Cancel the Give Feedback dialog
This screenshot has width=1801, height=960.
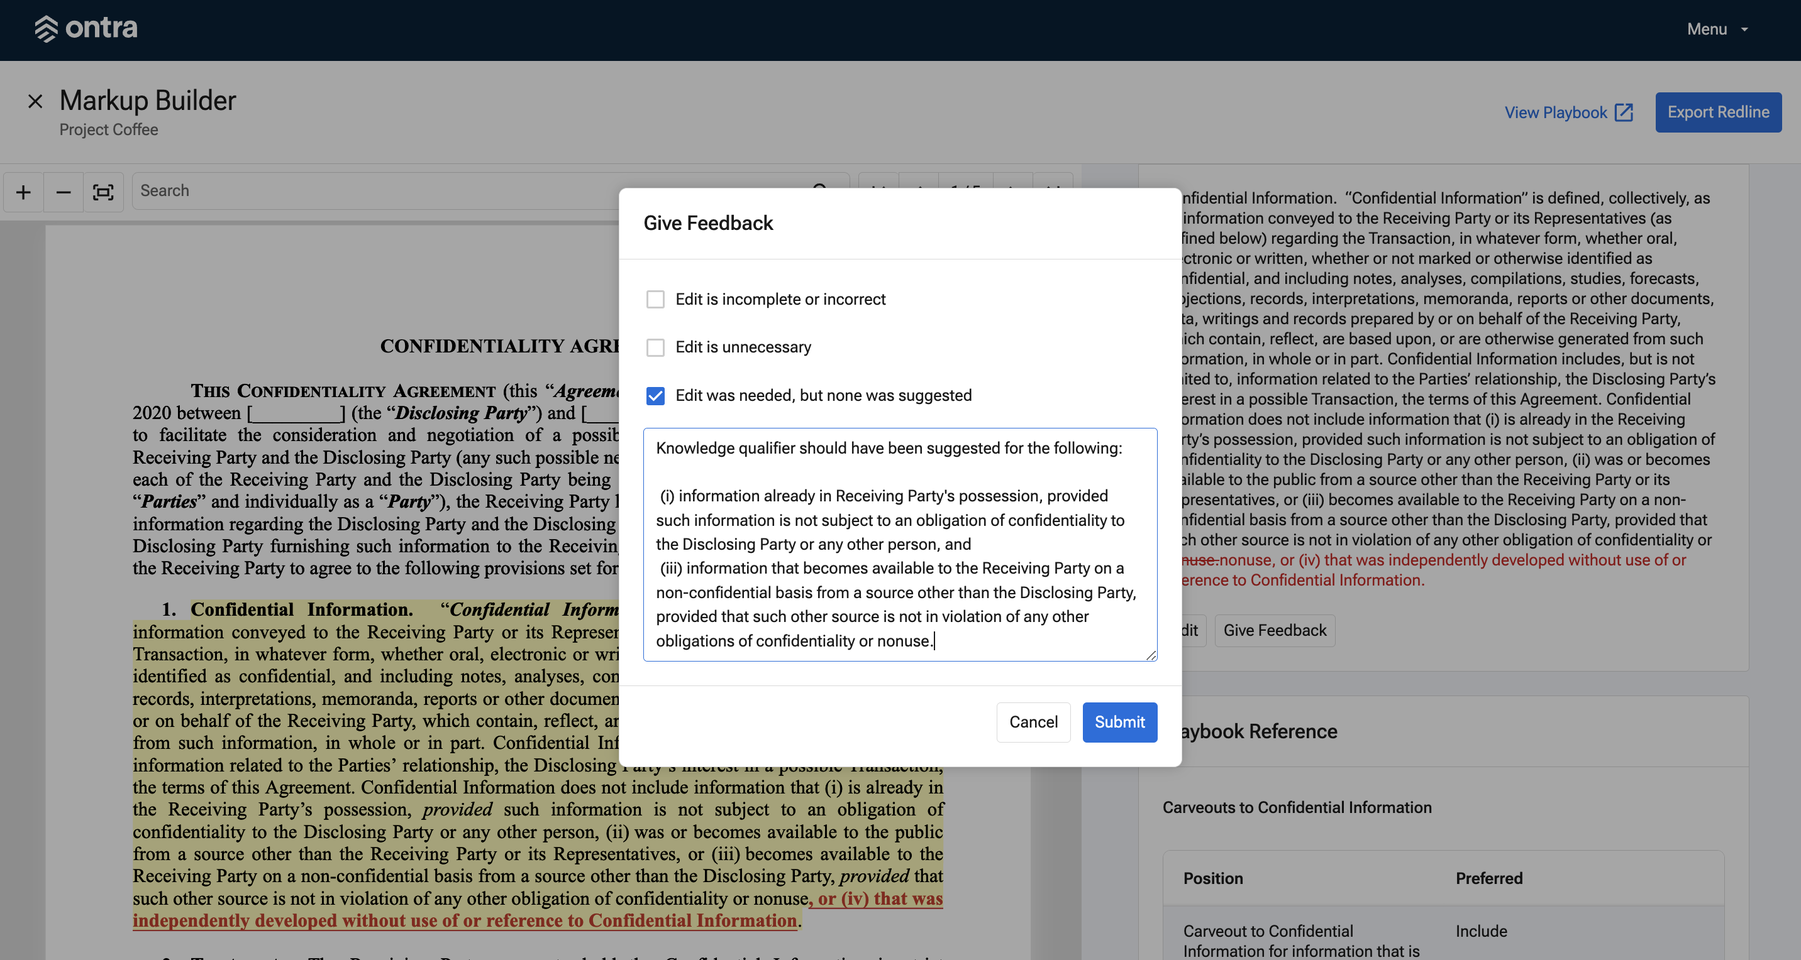tap(1033, 722)
